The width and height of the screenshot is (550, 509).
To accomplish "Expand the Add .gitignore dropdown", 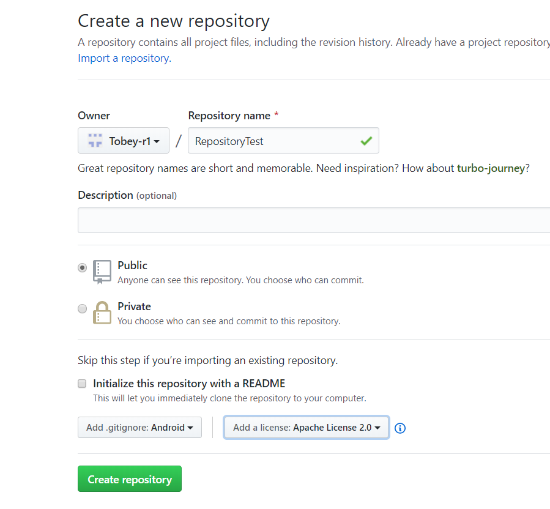I will coord(139,428).
